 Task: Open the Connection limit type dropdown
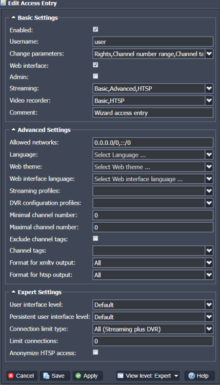pos(209,329)
